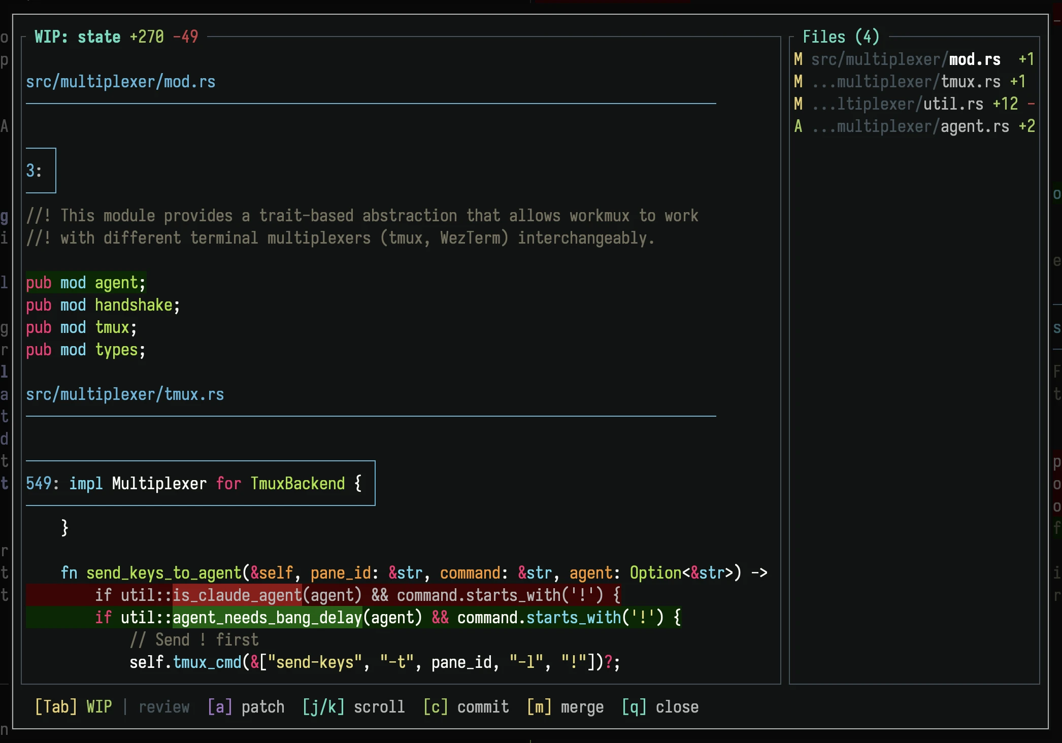Open the review tab
Screen dimensions: 1062x743
click(163, 706)
